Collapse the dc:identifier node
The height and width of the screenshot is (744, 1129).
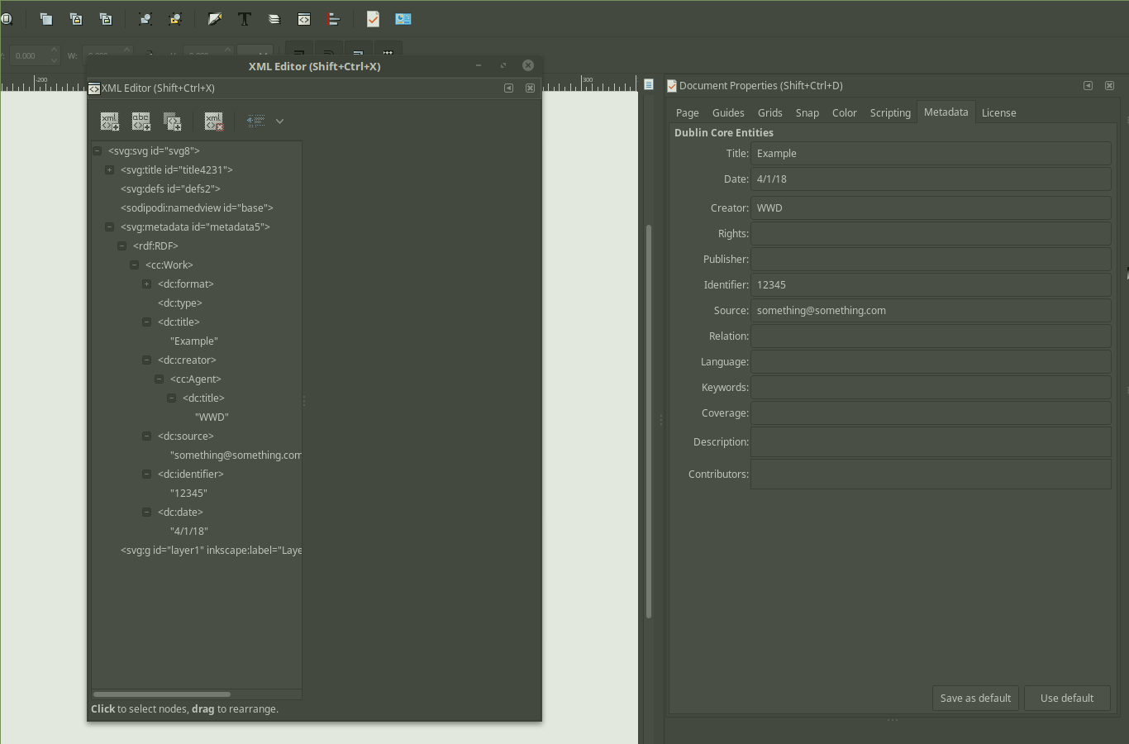[146, 474]
